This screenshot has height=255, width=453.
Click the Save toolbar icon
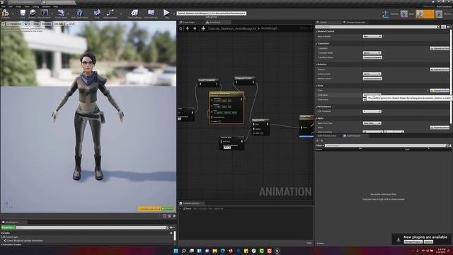click(x=23, y=13)
